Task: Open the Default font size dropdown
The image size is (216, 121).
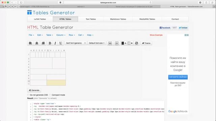Action: (97, 43)
